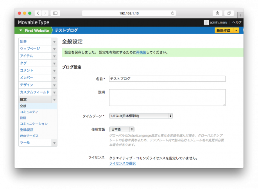Open the Safari share icon
Screen dimensions: 258x189
[x=217, y=13]
